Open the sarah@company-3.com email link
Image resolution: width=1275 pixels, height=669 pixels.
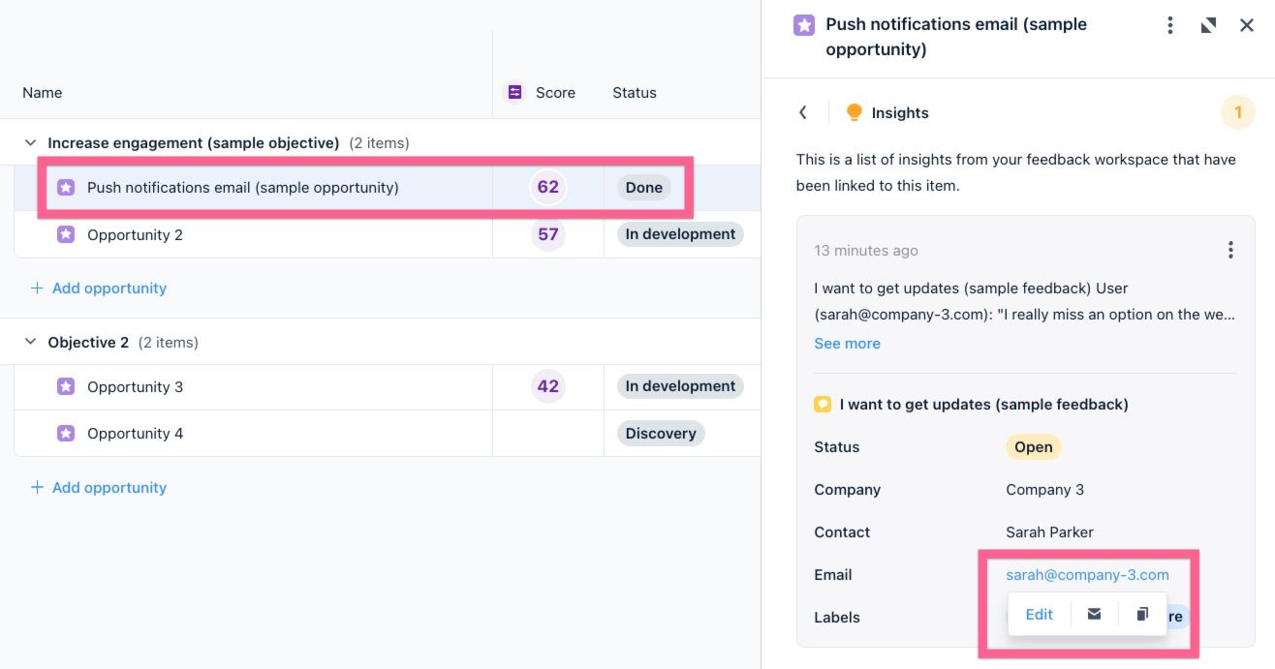tap(1087, 575)
